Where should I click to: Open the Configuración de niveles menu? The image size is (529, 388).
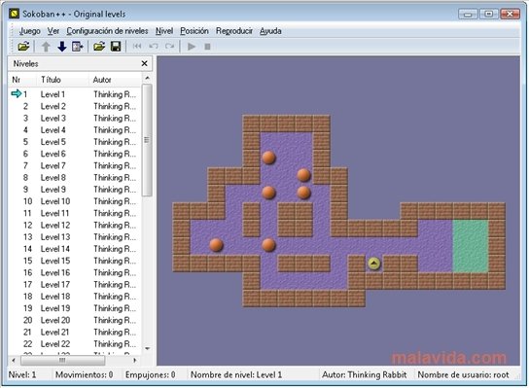point(107,31)
